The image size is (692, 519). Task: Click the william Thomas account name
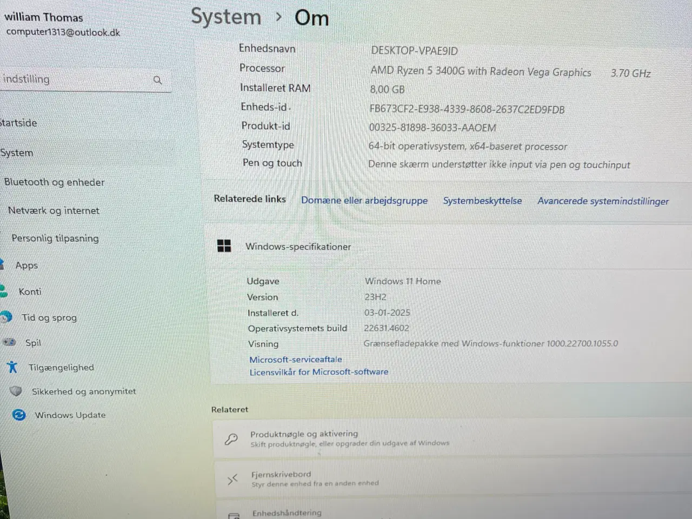coord(44,17)
